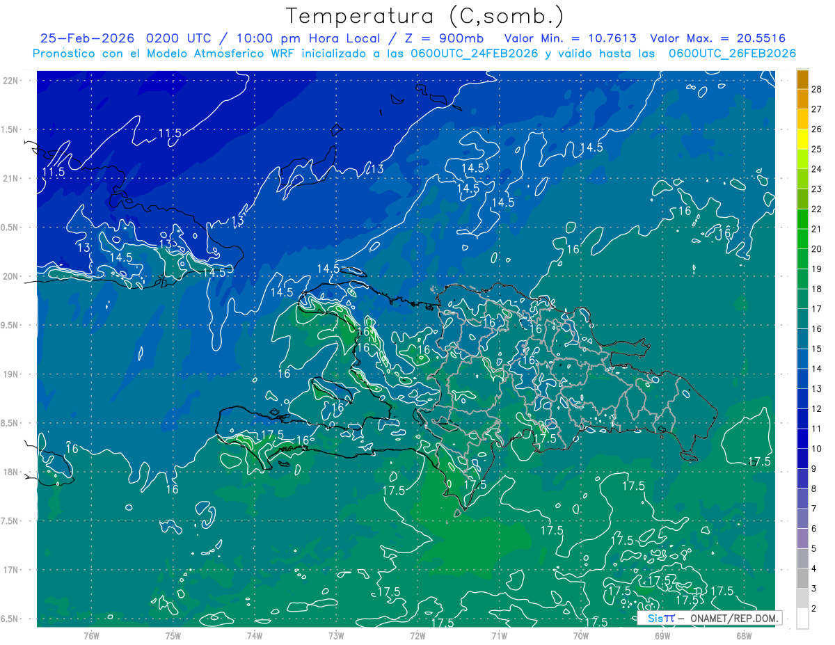Viewport: 835px width, 645px height.
Task: Click the "19" value on color scale
Action: pyautogui.click(x=817, y=269)
